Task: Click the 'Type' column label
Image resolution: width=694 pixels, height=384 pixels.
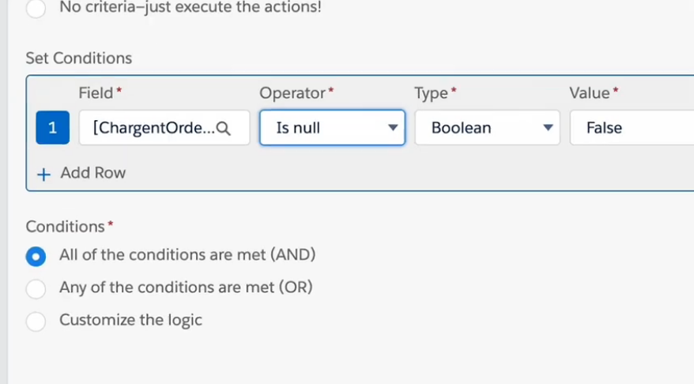Action: pyautogui.click(x=431, y=93)
